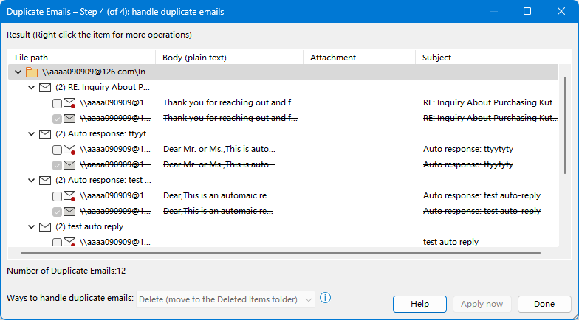Click grey mail icon of struck-through ttyytyty row
Viewport: 579px width, 320px height.
[69, 165]
